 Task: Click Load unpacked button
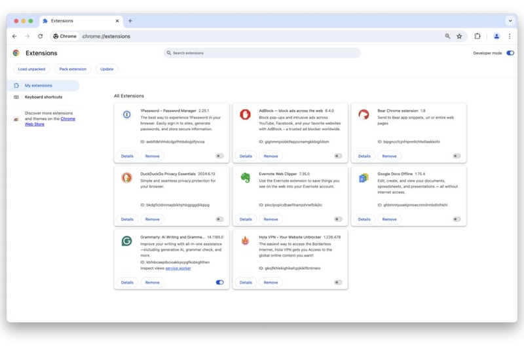(31, 69)
